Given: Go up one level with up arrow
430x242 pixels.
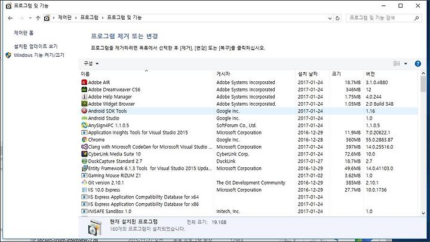Looking at the screenshot, I should [38, 18].
